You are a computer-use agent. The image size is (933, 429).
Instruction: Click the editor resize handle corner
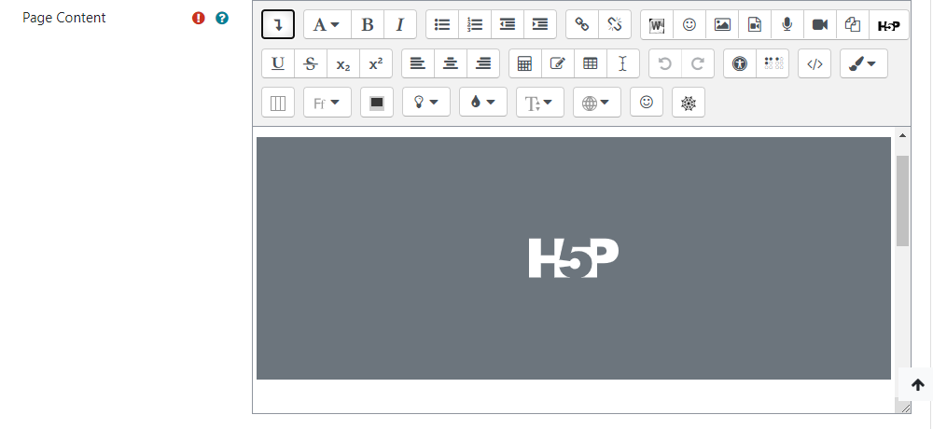pyautogui.click(x=905, y=408)
